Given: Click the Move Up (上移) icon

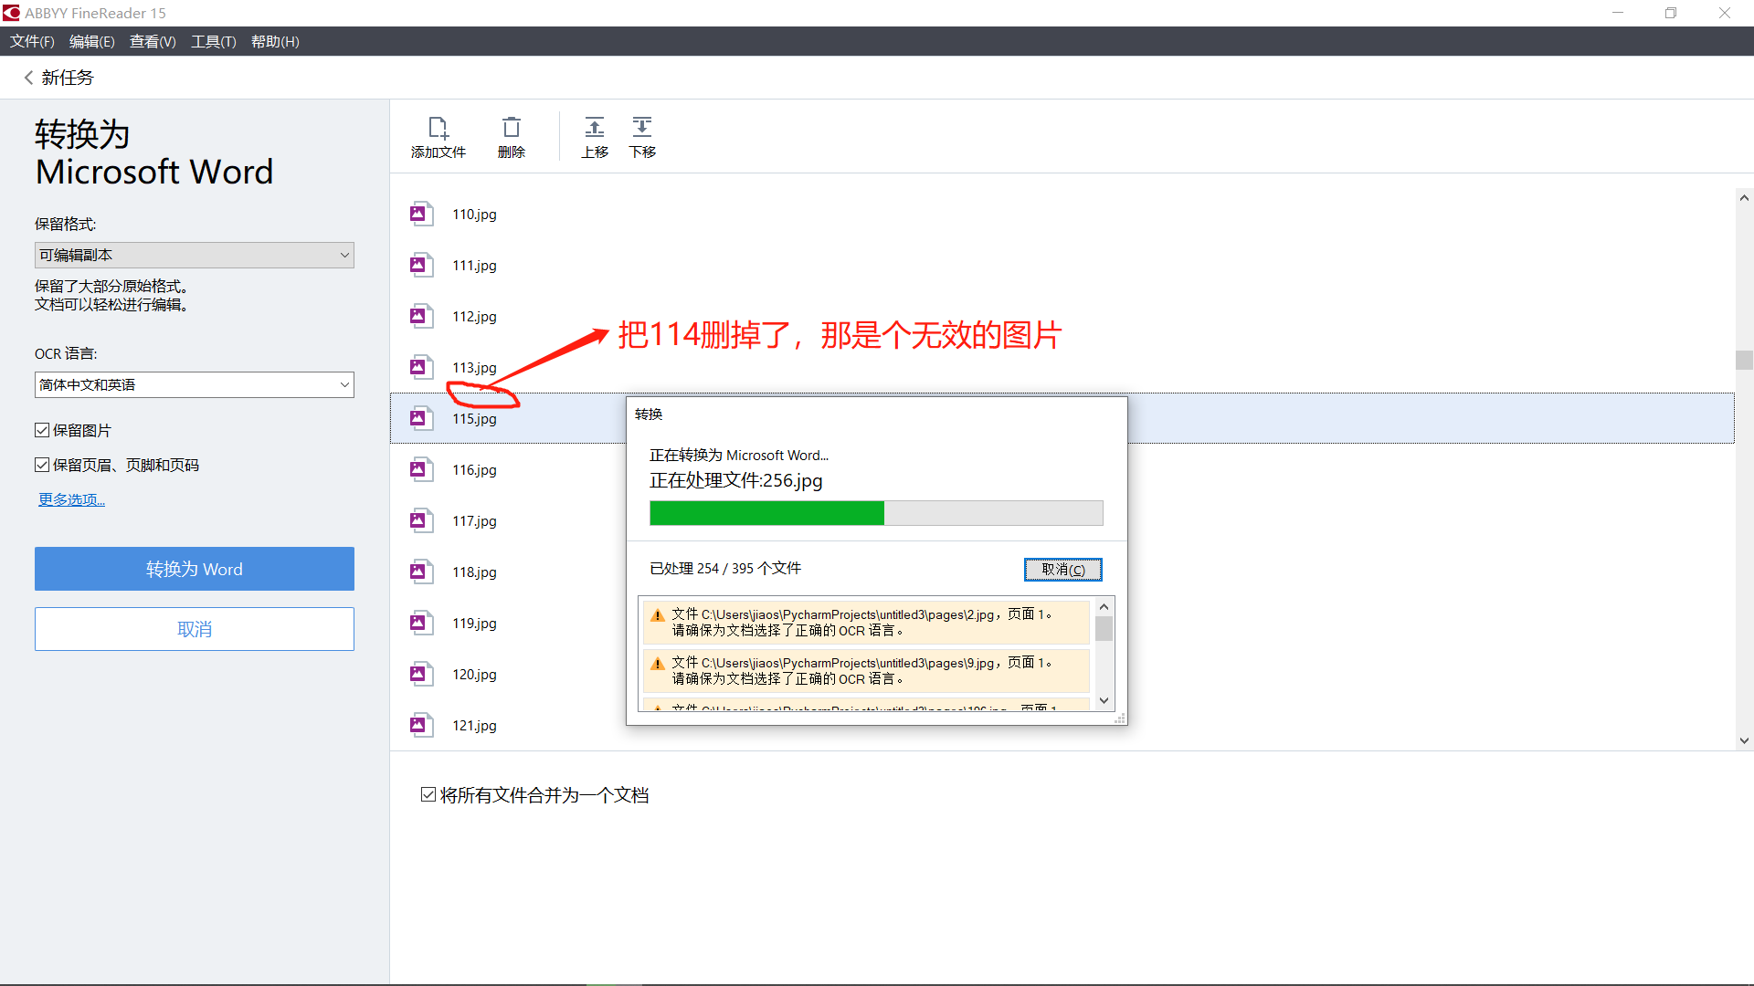Looking at the screenshot, I should point(595,127).
